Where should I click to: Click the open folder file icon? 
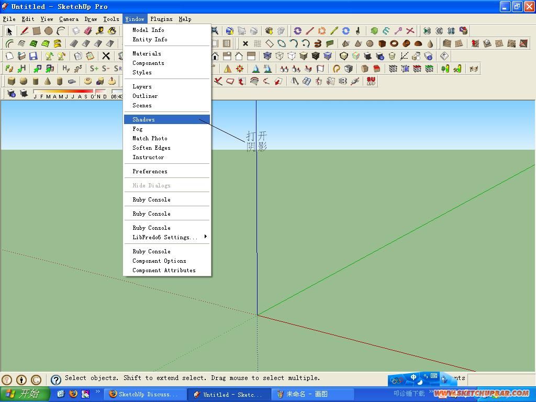tap(21, 56)
